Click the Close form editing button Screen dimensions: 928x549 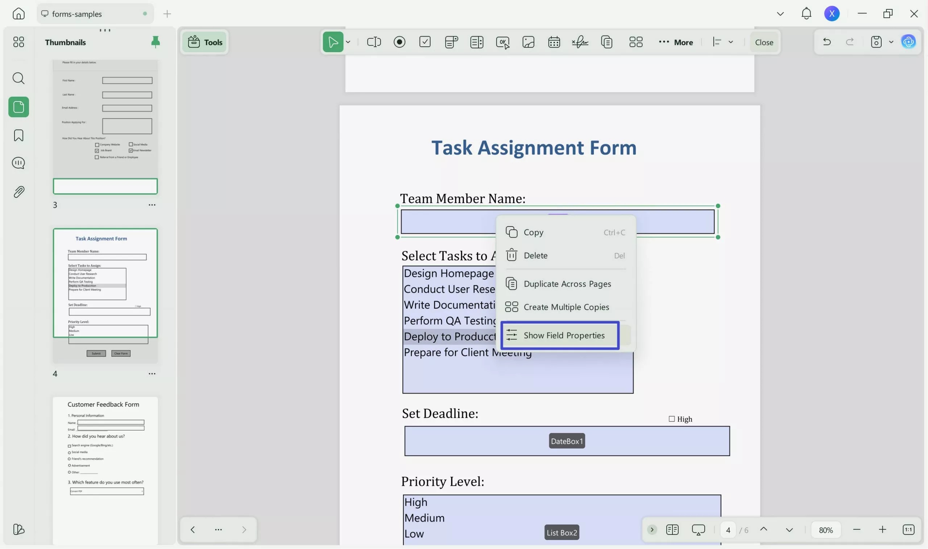click(x=764, y=42)
